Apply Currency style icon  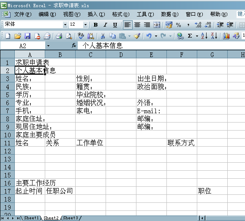coord(169,25)
